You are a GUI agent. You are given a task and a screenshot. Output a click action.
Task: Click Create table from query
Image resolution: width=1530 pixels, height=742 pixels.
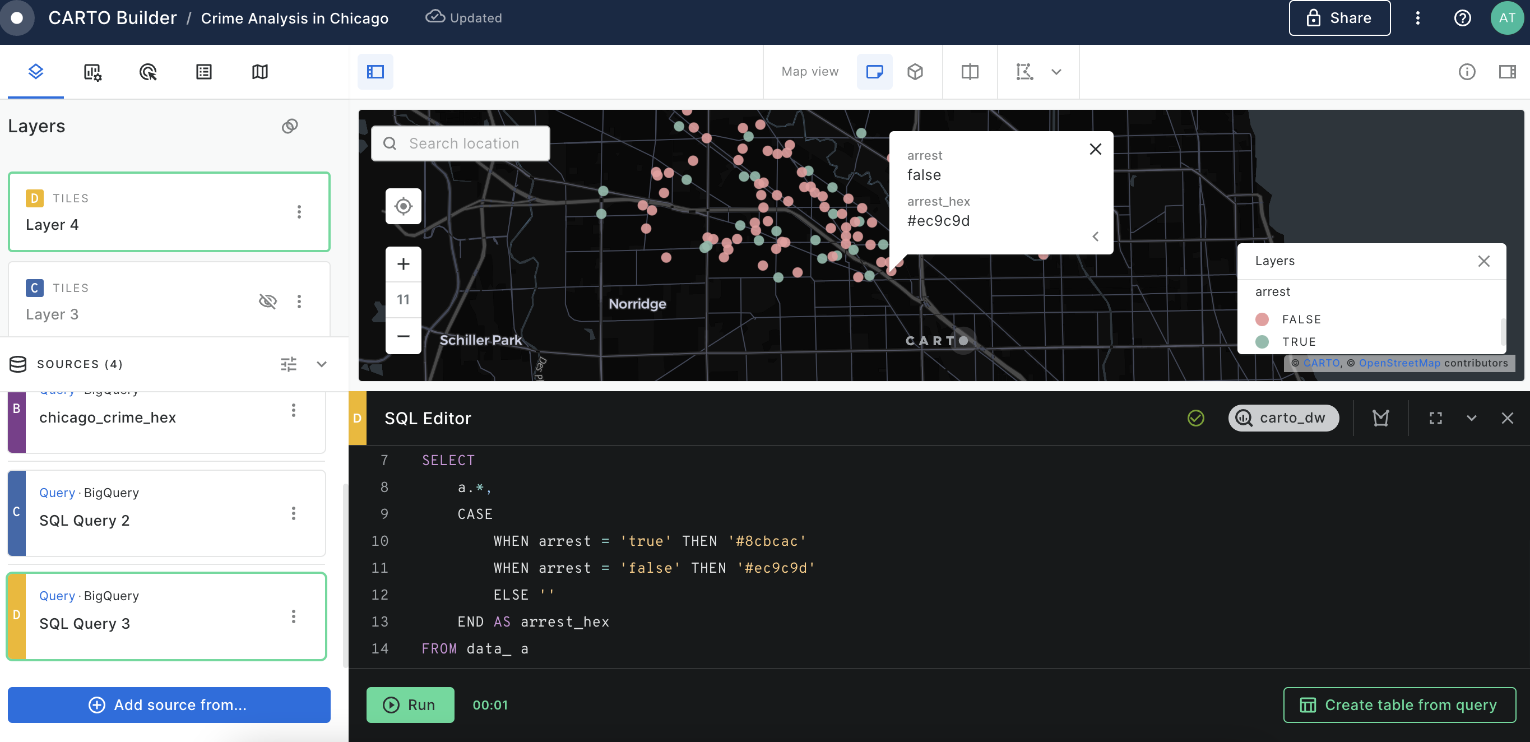(1399, 704)
